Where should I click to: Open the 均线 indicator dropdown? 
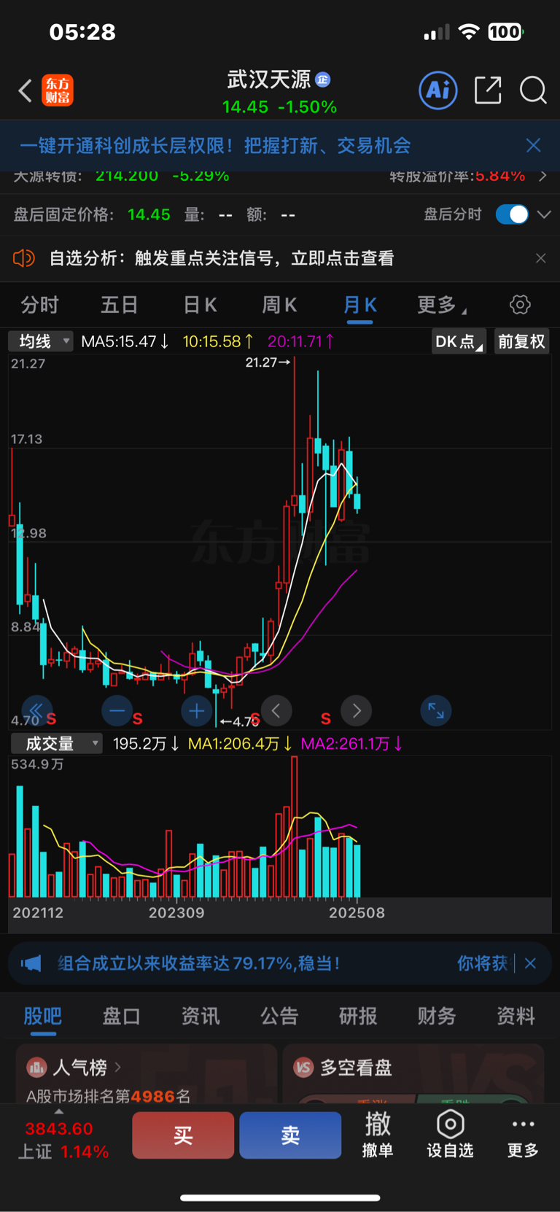point(41,341)
